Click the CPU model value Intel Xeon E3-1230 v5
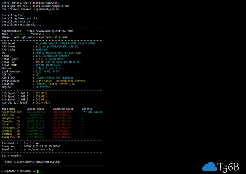 [65, 43]
